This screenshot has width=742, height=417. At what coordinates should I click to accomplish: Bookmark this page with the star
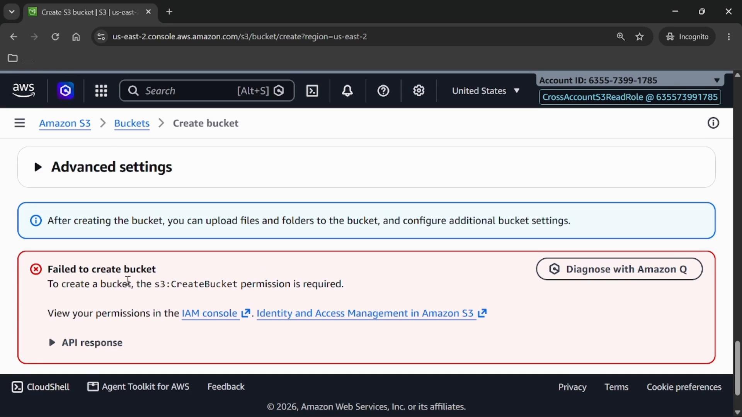[x=640, y=37]
